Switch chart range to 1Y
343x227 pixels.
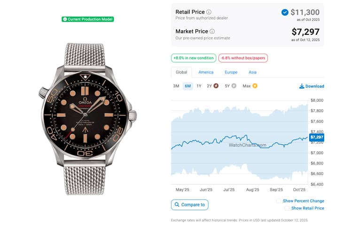coord(199,86)
